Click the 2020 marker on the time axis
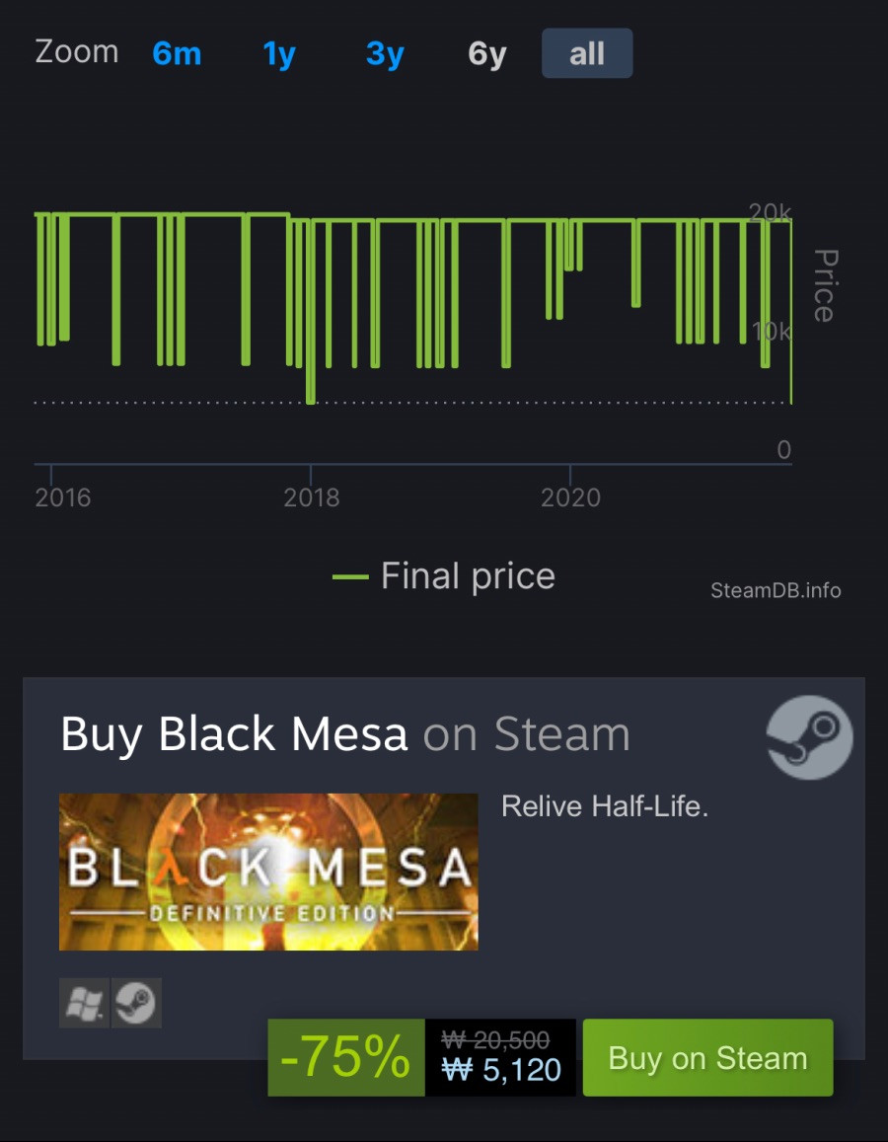The width and height of the screenshot is (888, 1142). click(570, 496)
